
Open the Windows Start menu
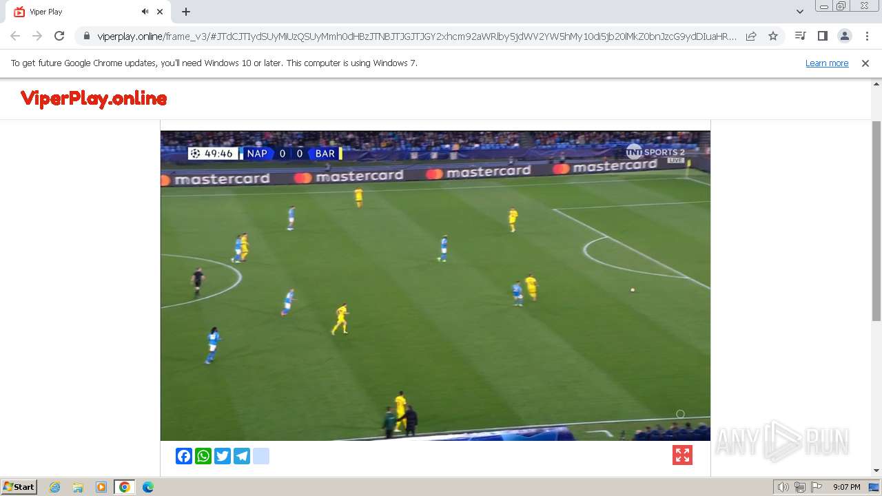pyautogui.click(x=19, y=486)
